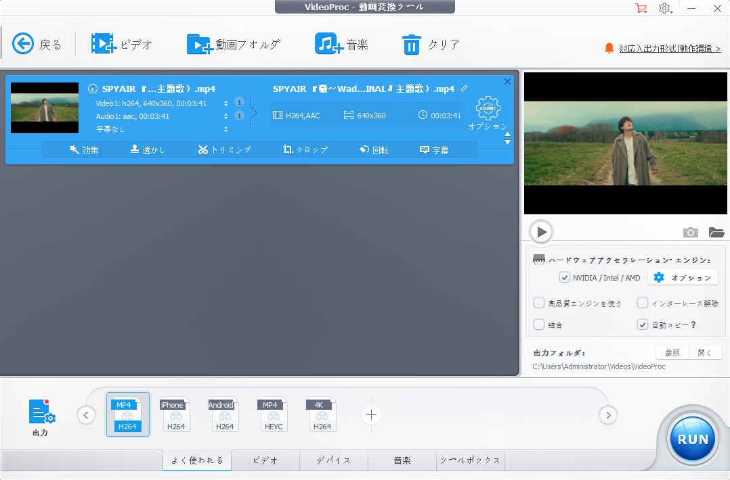Open the output folder icon under preview
Screen dimensions: 730x480
coord(716,233)
